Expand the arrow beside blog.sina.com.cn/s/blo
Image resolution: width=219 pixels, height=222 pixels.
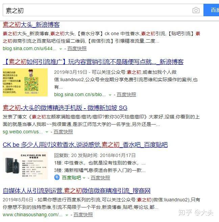click(x=110, y=95)
